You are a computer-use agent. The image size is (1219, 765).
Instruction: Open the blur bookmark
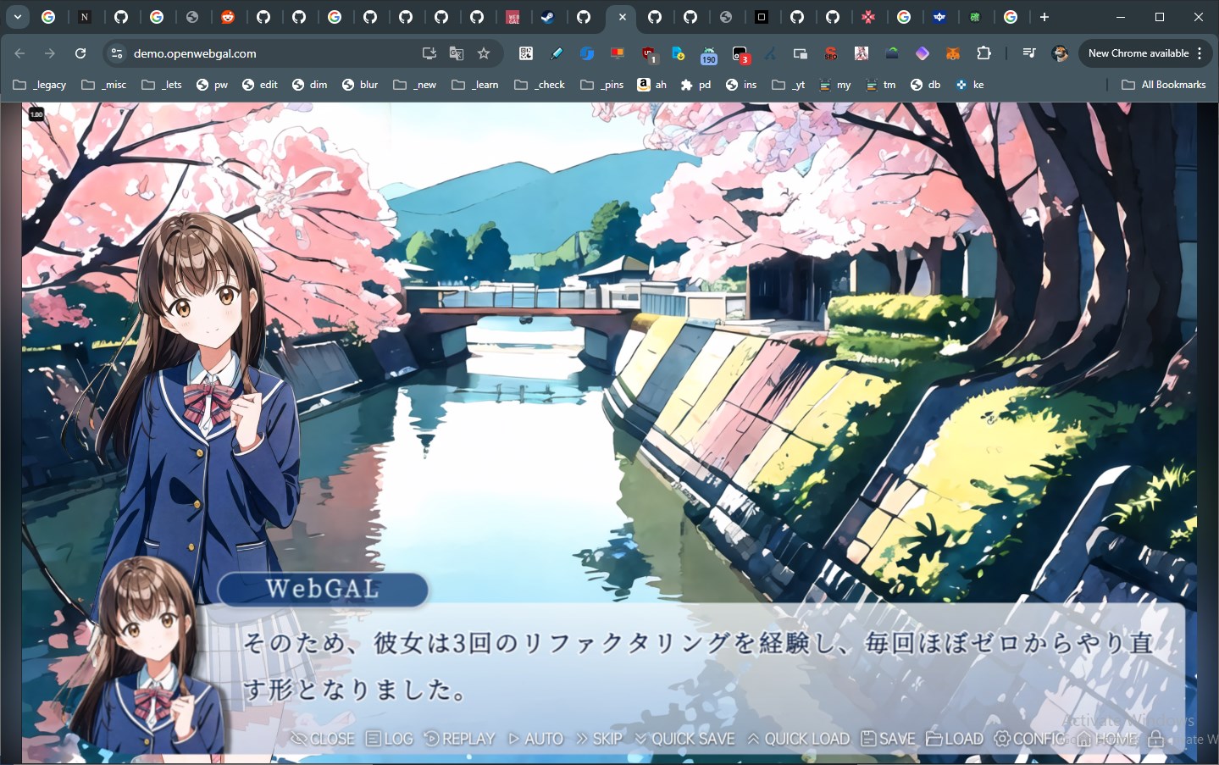click(360, 85)
